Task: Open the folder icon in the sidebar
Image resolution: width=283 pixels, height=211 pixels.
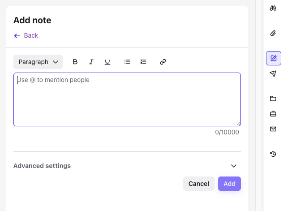Action: point(273,99)
